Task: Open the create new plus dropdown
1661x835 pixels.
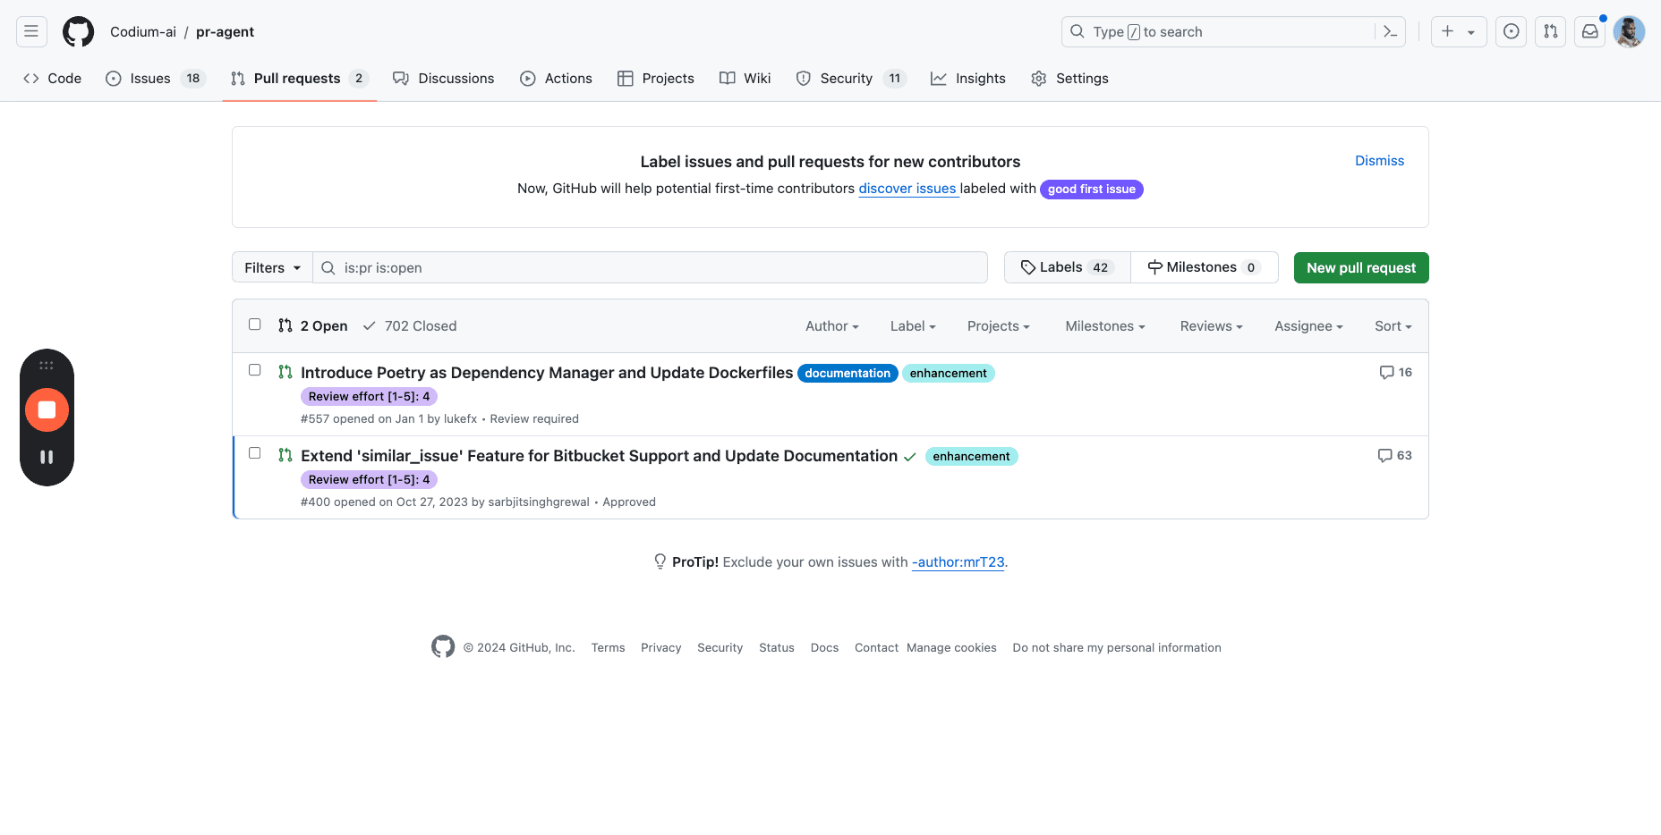Action: click(1459, 31)
